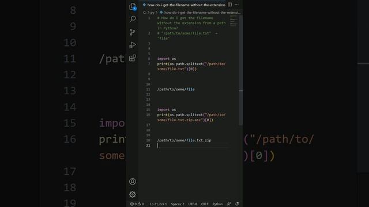369x207 pixels.
Task: Show errors and warnings in status bar
Action: point(137,204)
